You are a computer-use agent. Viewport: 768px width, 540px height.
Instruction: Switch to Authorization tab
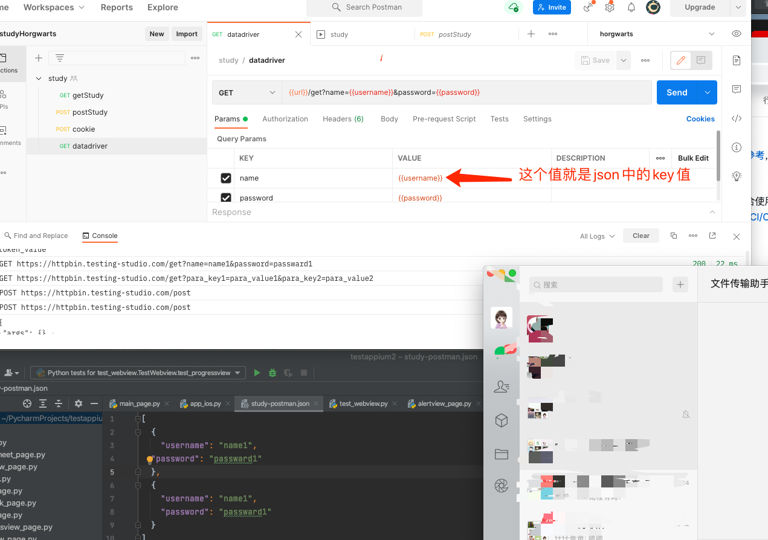click(x=285, y=119)
